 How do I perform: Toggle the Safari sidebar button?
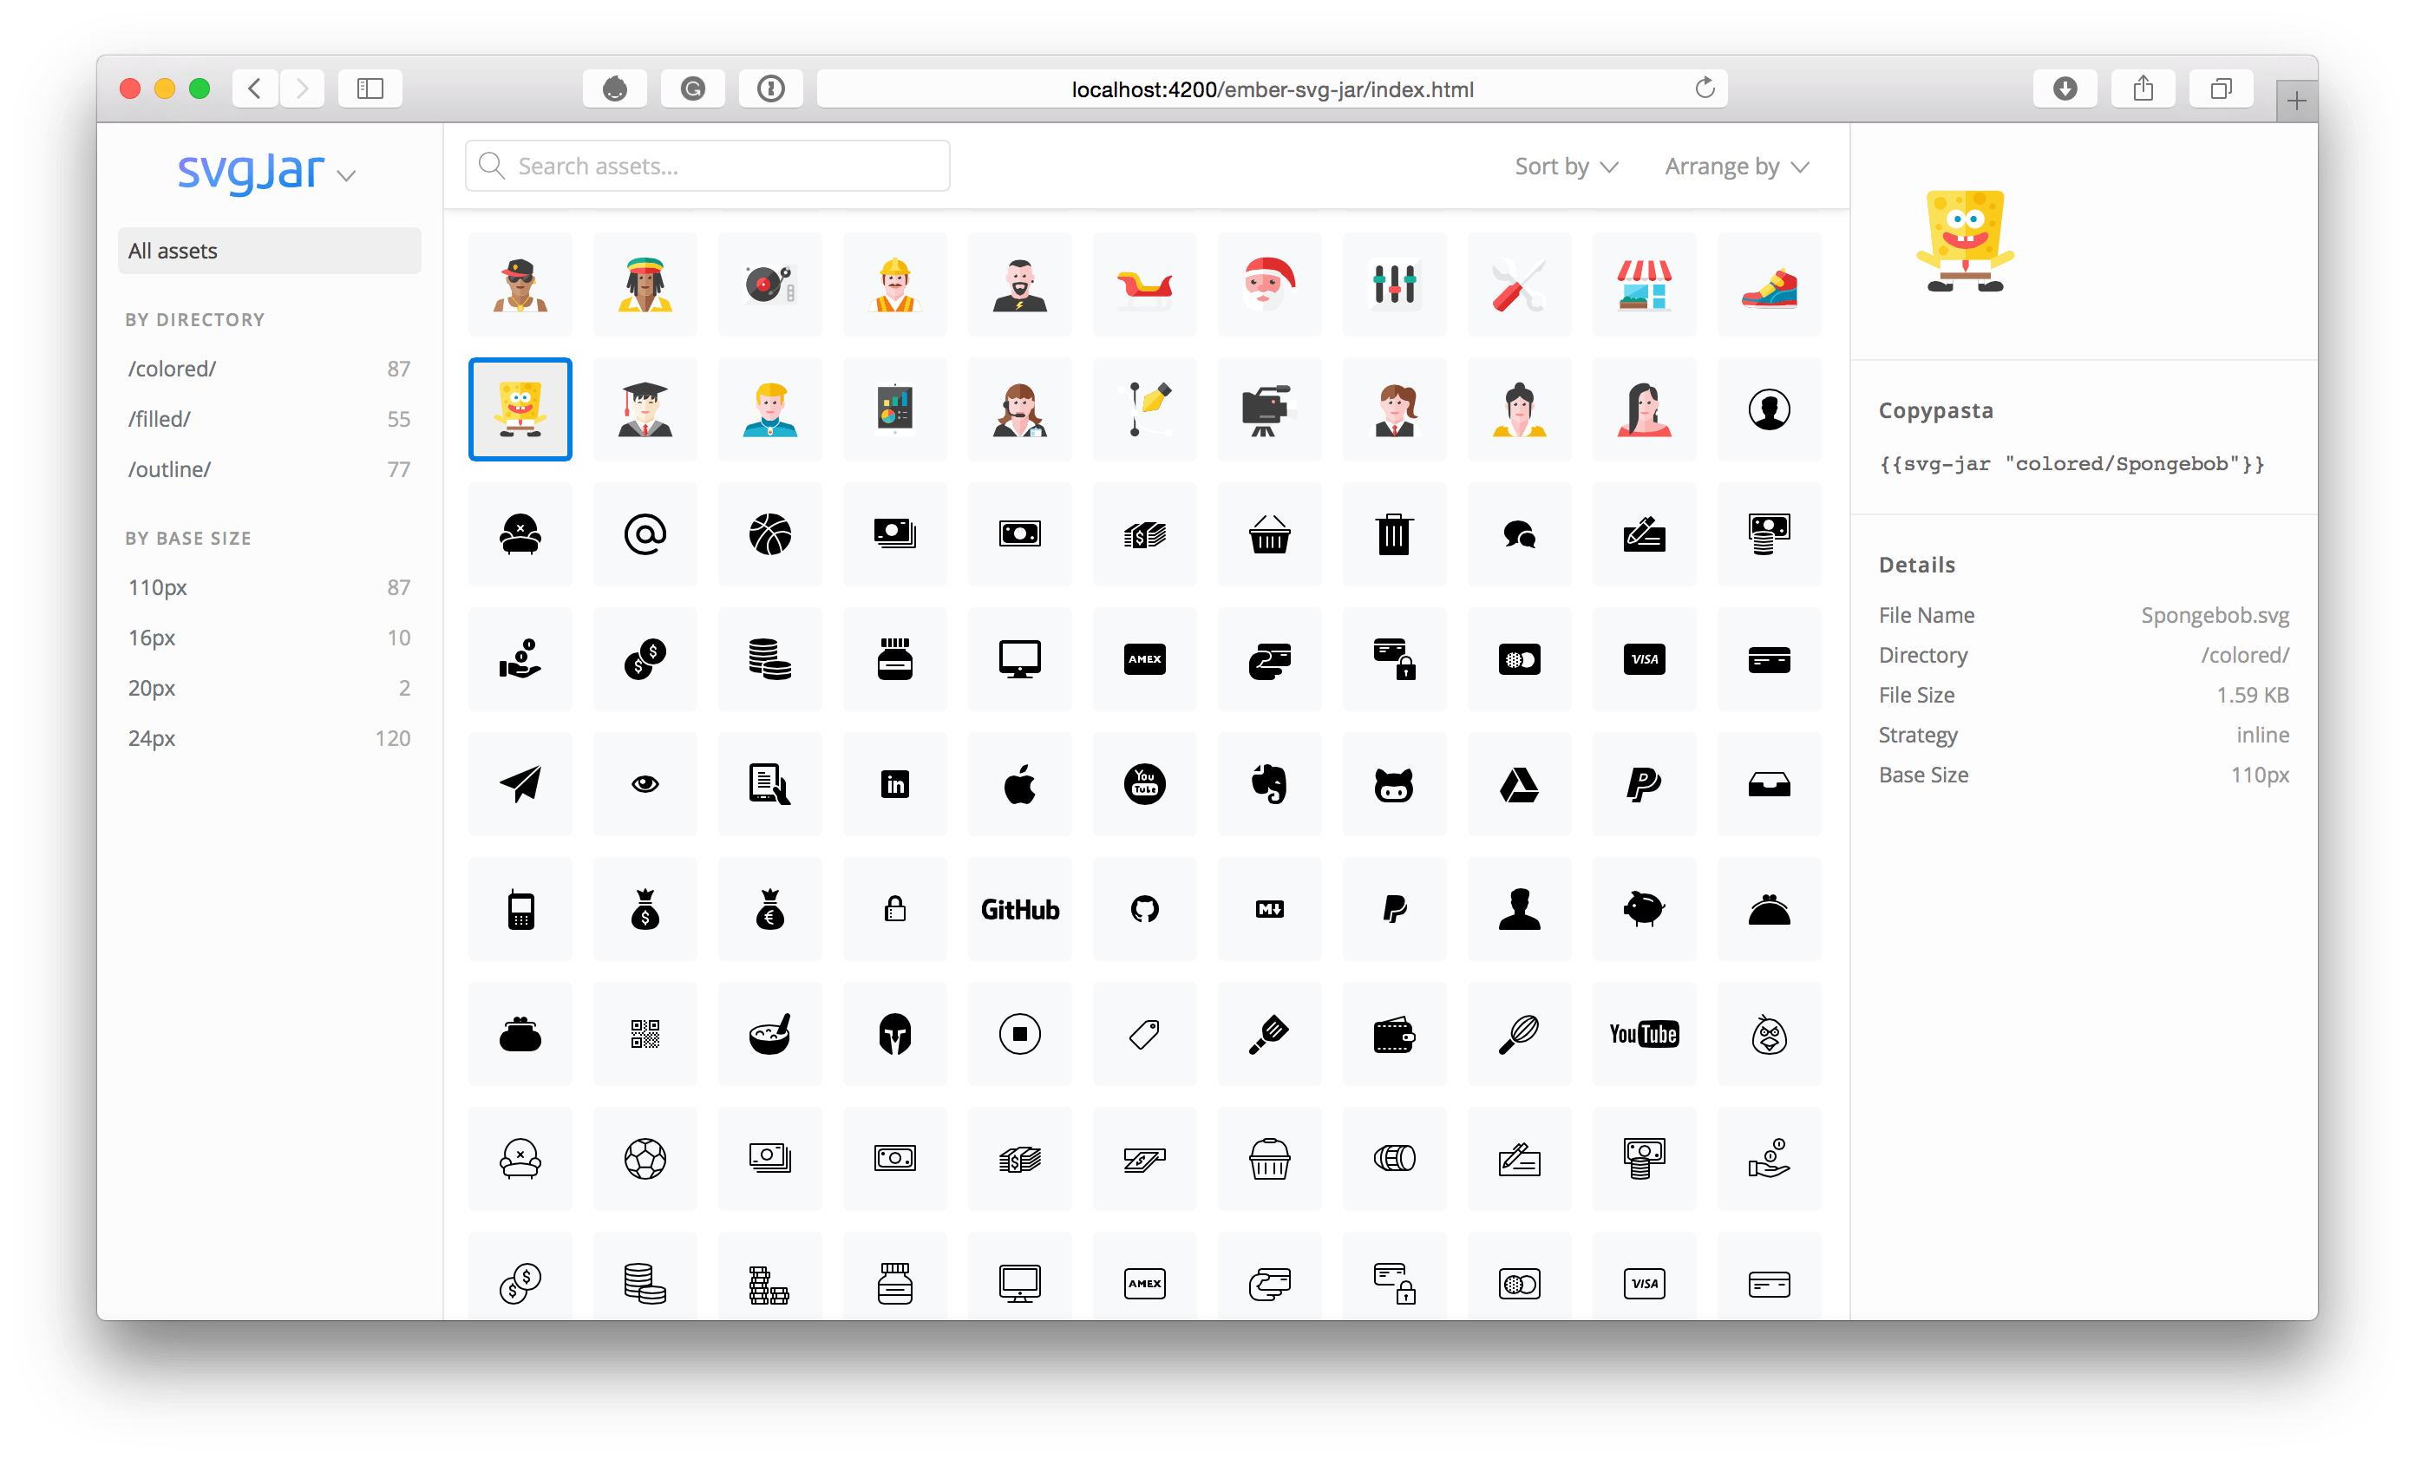click(370, 89)
